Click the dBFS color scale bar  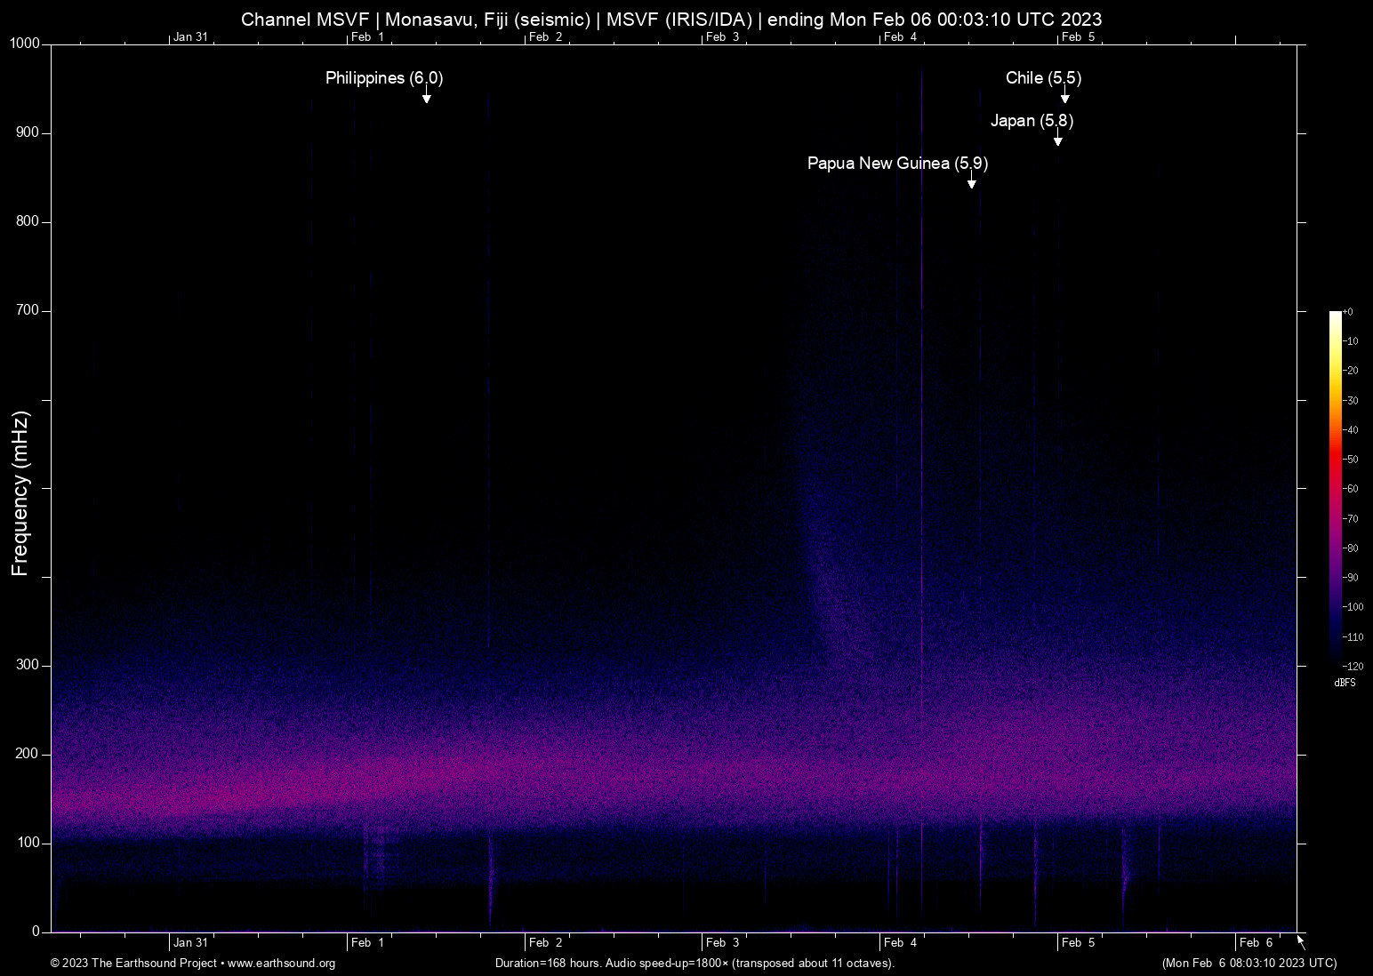1335,488
